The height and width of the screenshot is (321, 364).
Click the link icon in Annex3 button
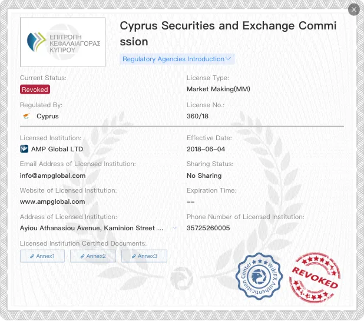pyautogui.click(x=134, y=256)
